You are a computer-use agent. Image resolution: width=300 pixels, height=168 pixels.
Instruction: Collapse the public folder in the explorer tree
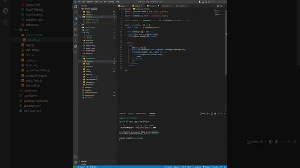point(87,30)
